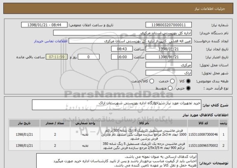Click the announcement date field 1398/01/21 - 08:44

tap(44, 25)
